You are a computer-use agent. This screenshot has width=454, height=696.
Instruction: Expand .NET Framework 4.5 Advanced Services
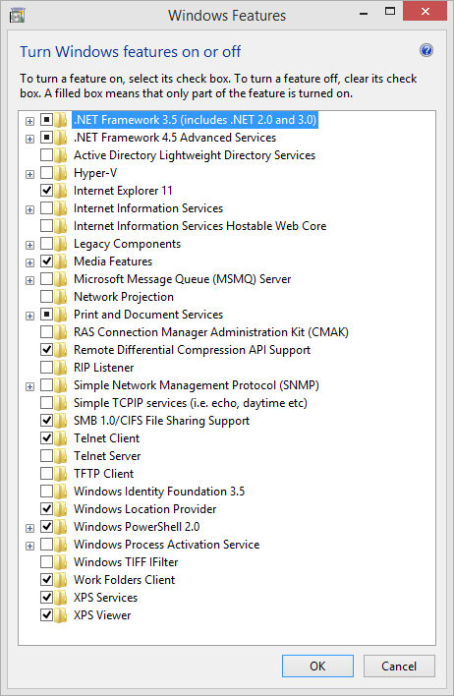pyautogui.click(x=29, y=139)
